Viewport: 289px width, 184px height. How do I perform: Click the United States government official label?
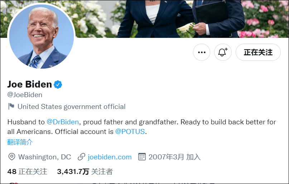tap(71, 106)
